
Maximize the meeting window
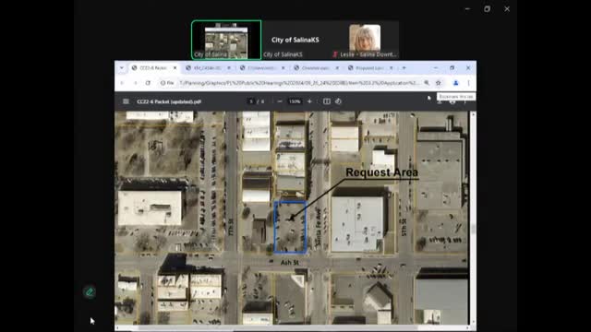click(487, 8)
